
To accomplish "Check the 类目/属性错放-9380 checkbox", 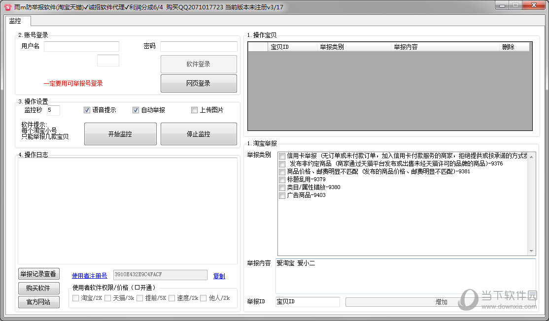I will coord(282,188).
